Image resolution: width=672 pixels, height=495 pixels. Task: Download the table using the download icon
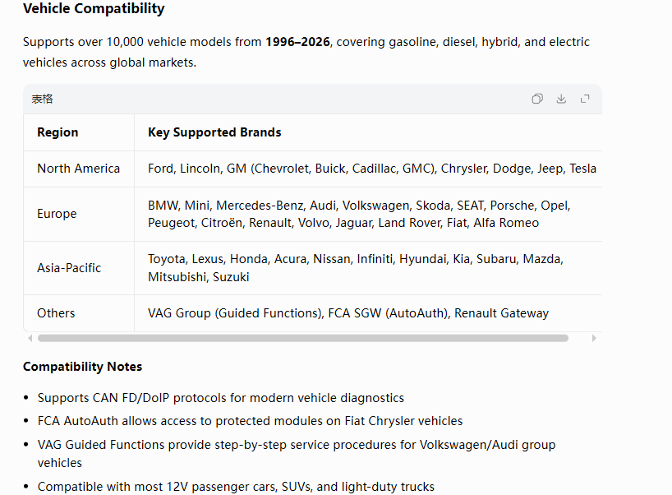point(561,99)
